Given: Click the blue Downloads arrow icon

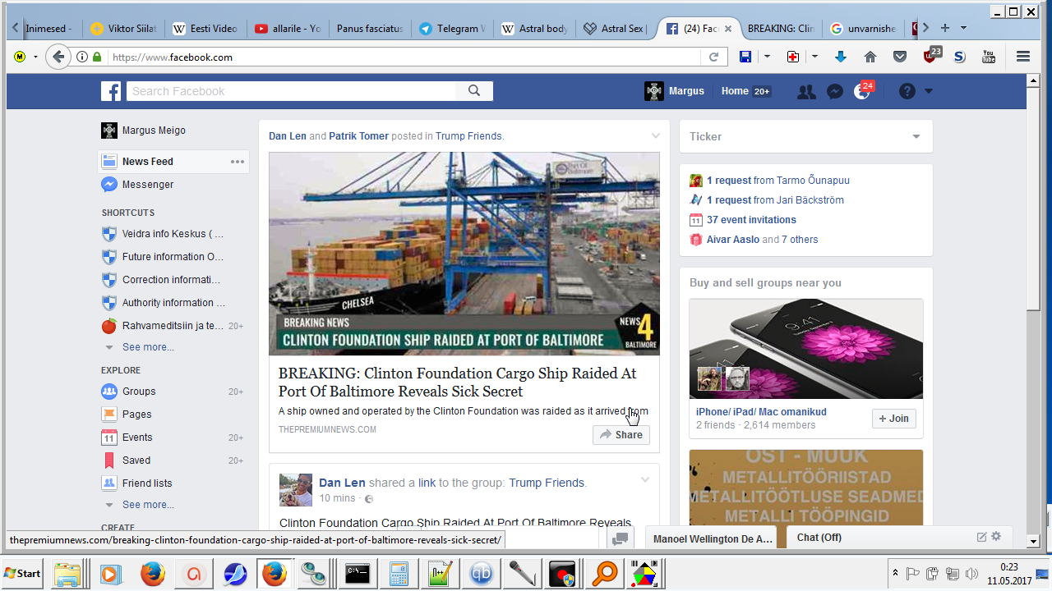Looking at the screenshot, I should pos(840,57).
